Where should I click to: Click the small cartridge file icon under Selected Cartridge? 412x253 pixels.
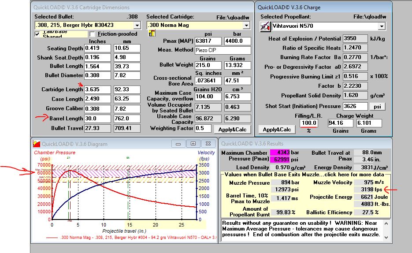click(x=152, y=33)
